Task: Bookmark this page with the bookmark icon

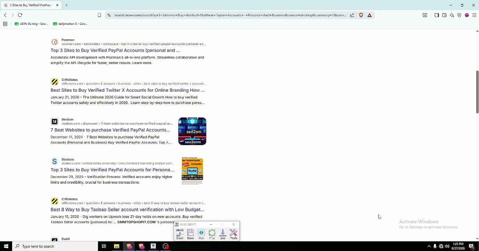Action: [x=99, y=15]
